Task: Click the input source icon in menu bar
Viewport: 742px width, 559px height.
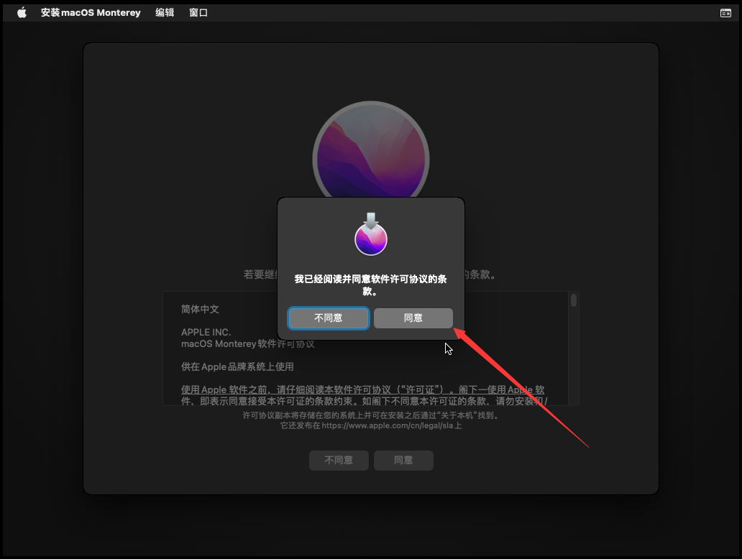Action: tap(725, 13)
